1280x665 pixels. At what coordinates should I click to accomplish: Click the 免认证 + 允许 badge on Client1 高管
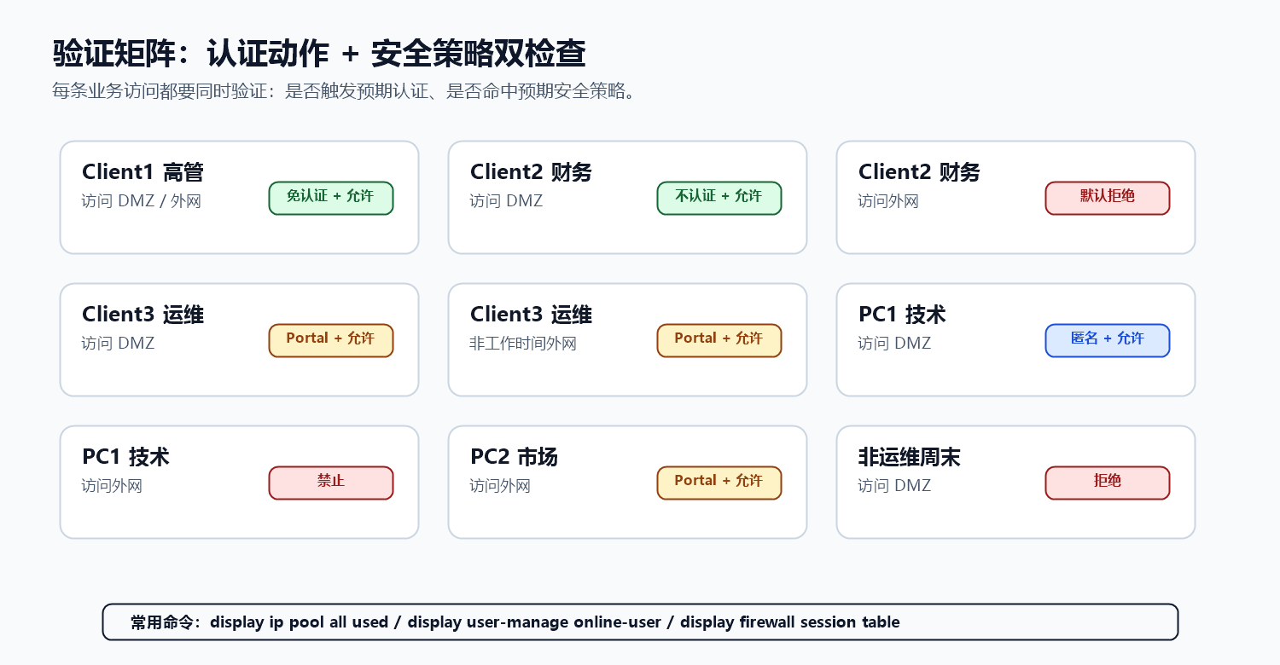tap(331, 198)
